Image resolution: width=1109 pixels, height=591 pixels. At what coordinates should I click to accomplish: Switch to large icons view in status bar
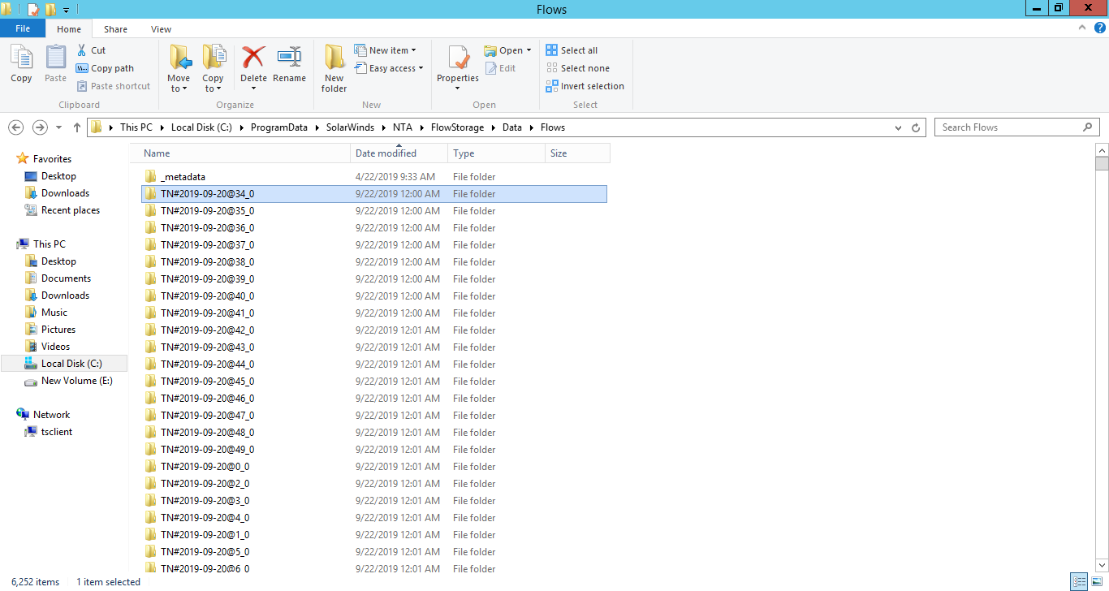[1096, 581]
